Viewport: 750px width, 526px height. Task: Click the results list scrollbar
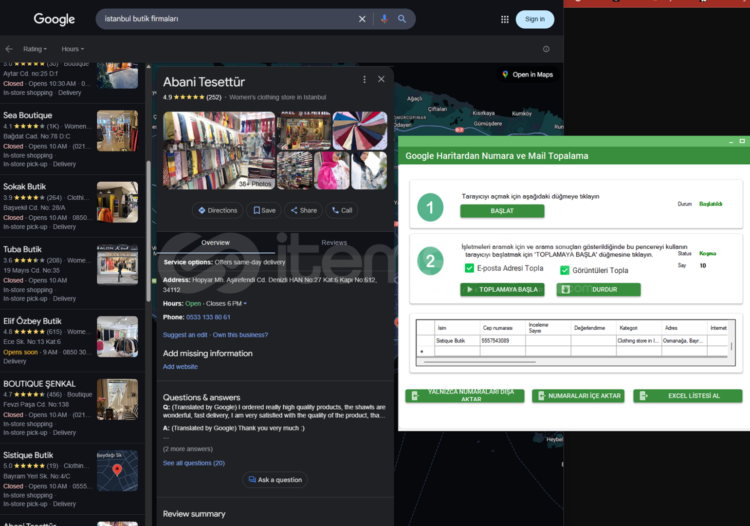coord(148,231)
